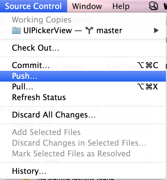
Task: Choose the highlighted Push… item
Action: [x=83, y=76]
